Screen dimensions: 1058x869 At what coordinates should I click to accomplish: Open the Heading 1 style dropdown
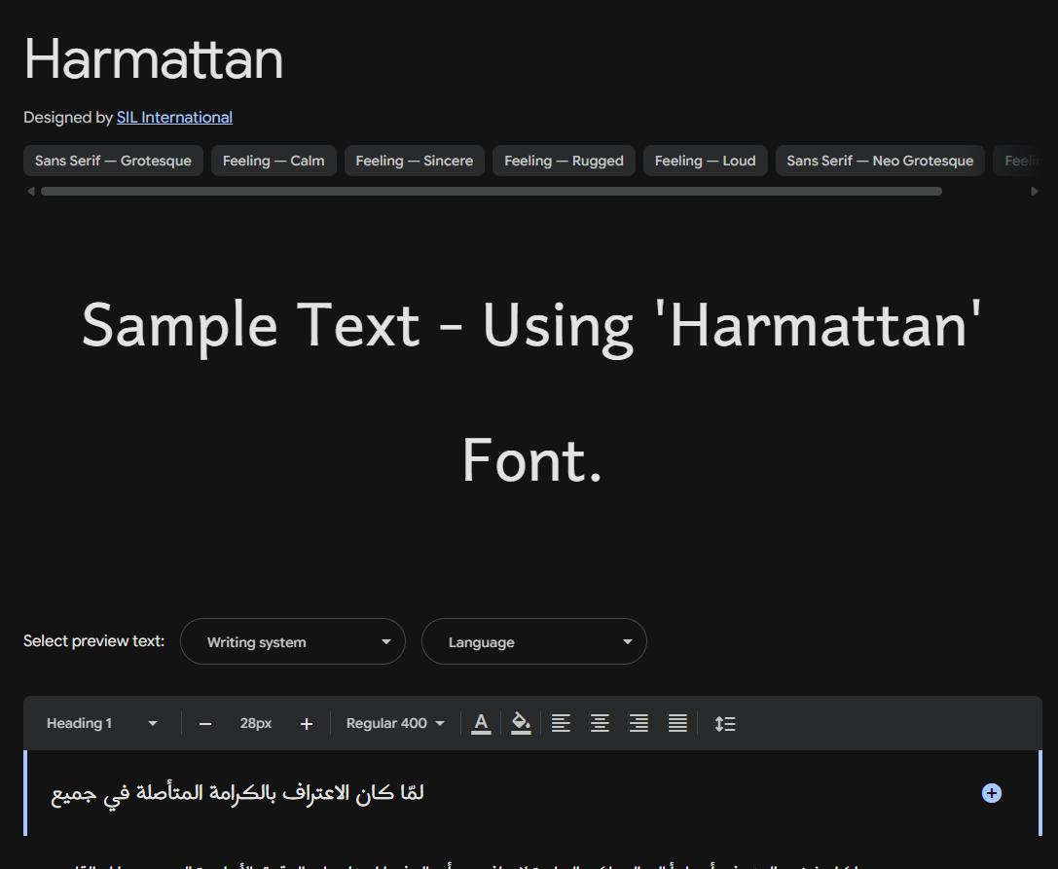coord(101,723)
